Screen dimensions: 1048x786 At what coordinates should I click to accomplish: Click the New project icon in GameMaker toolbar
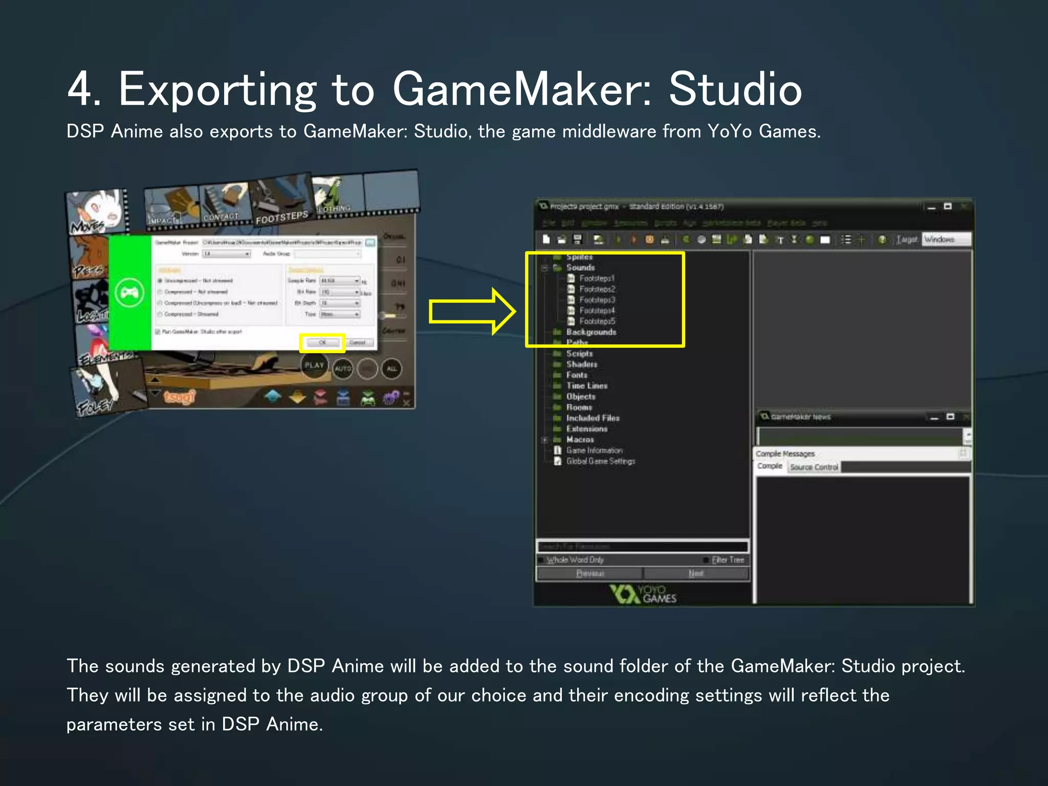[546, 239]
